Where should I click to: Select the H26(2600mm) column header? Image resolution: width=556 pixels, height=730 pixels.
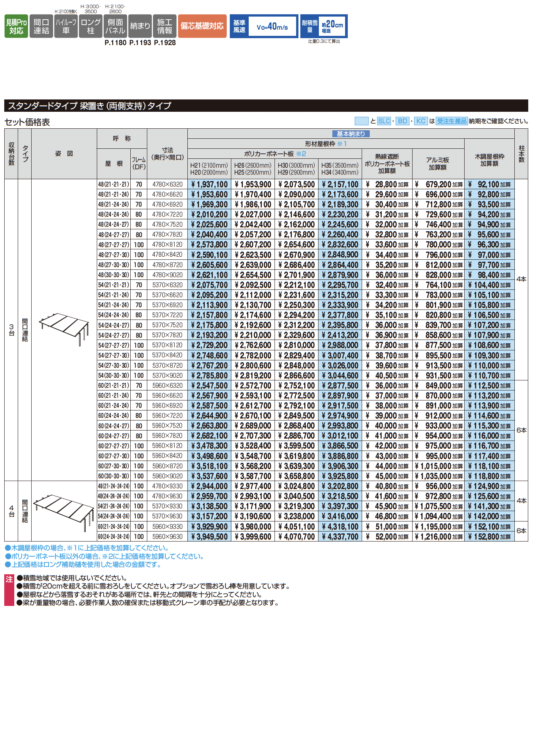point(253,165)
